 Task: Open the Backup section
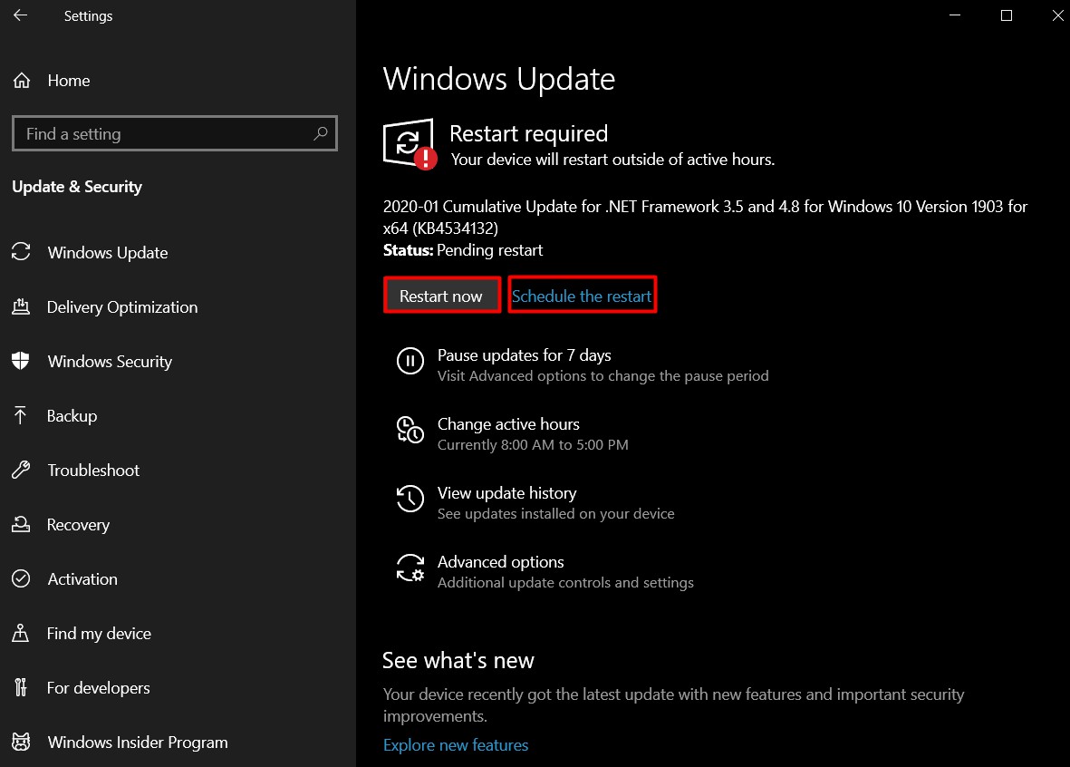coord(72,416)
